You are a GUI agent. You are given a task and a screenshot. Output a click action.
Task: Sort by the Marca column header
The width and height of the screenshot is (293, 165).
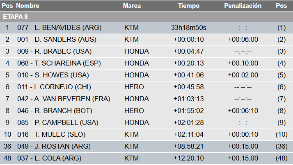[132, 6]
